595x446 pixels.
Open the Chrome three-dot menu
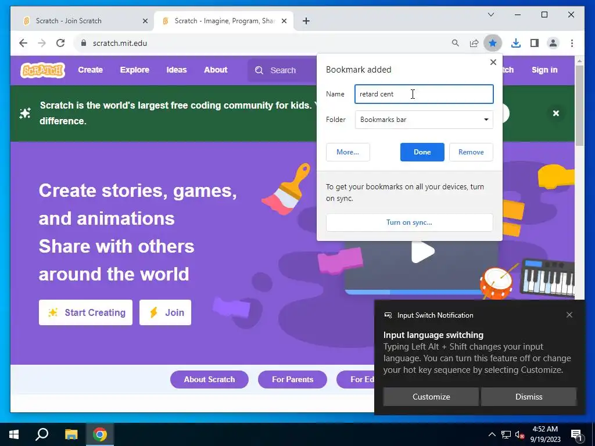tap(572, 43)
